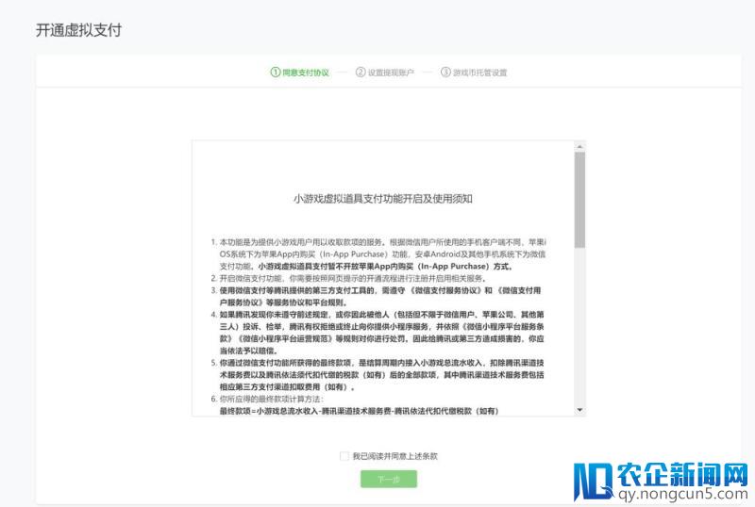Click the agreement scrollbar thumb

579,200
